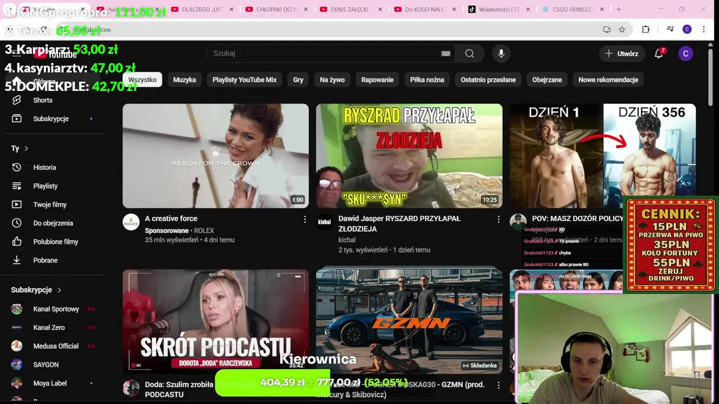Select the Piłka nożna filter chip
This screenshot has width=719, height=404.
point(427,80)
